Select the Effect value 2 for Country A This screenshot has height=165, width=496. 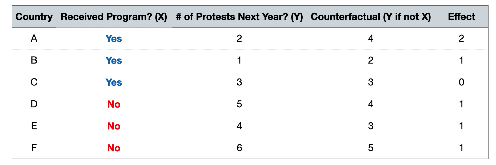(461, 38)
